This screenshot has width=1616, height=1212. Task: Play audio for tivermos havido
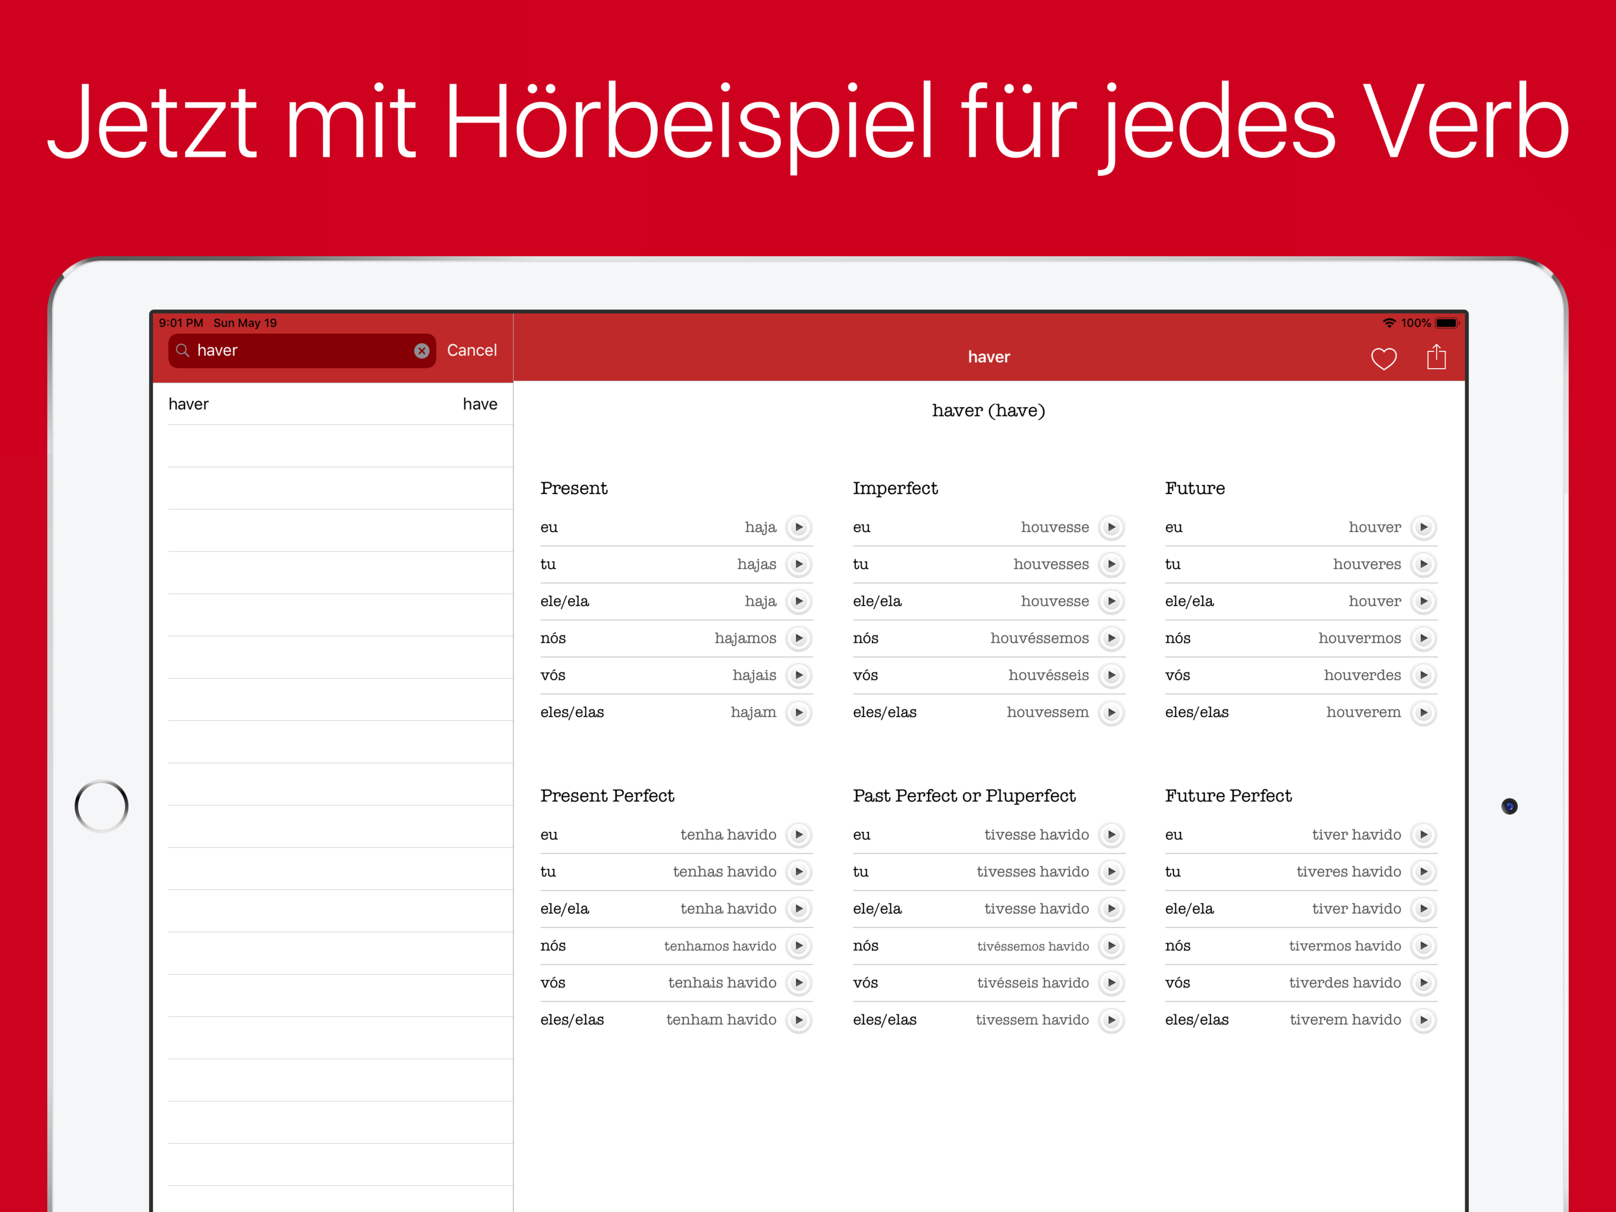click(x=1424, y=946)
